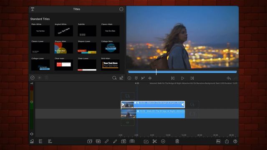This screenshot has height=150, width=267.
Task: Select the Collage-Main title preset
Action: point(110,48)
